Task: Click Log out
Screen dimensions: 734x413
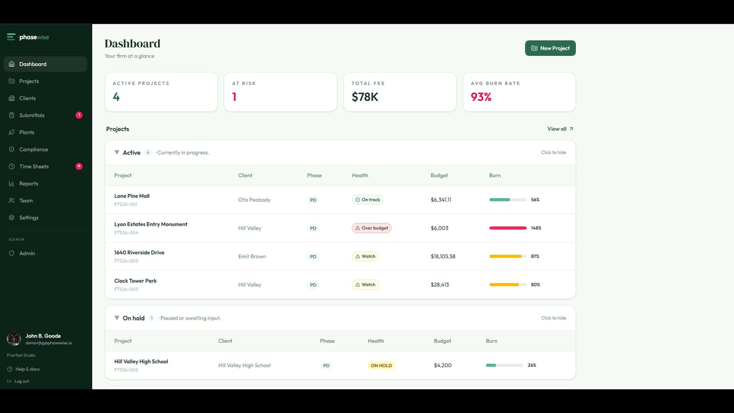Action: 18,381
